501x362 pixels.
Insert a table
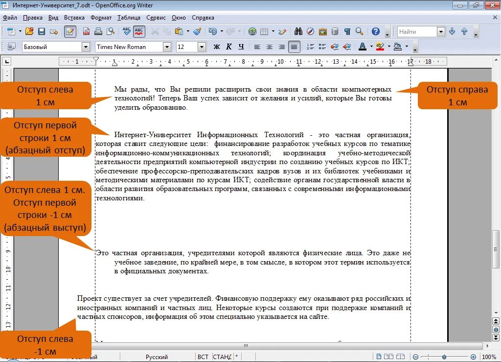point(264,31)
